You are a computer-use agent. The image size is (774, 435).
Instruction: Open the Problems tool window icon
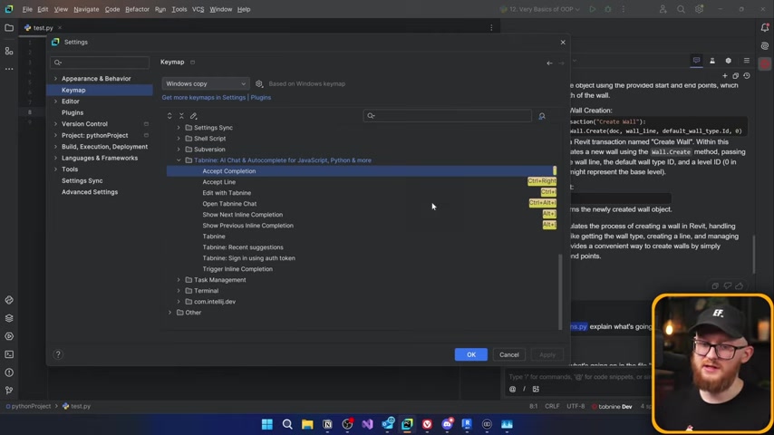click(x=9, y=372)
